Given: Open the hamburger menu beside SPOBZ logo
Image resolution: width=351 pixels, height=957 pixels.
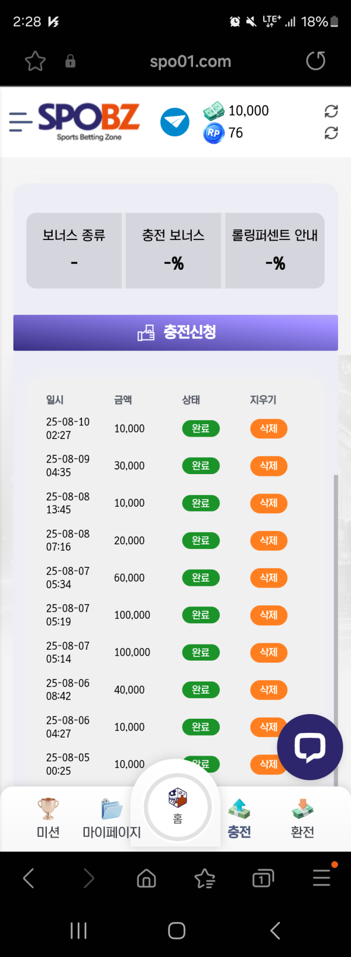Looking at the screenshot, I should (x=20, y=122).
